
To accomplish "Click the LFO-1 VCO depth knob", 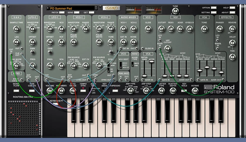I will point(61,29).
